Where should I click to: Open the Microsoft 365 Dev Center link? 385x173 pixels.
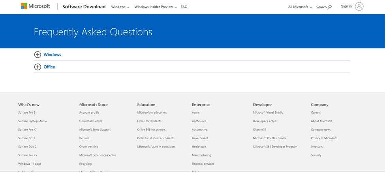pos(270,138)
